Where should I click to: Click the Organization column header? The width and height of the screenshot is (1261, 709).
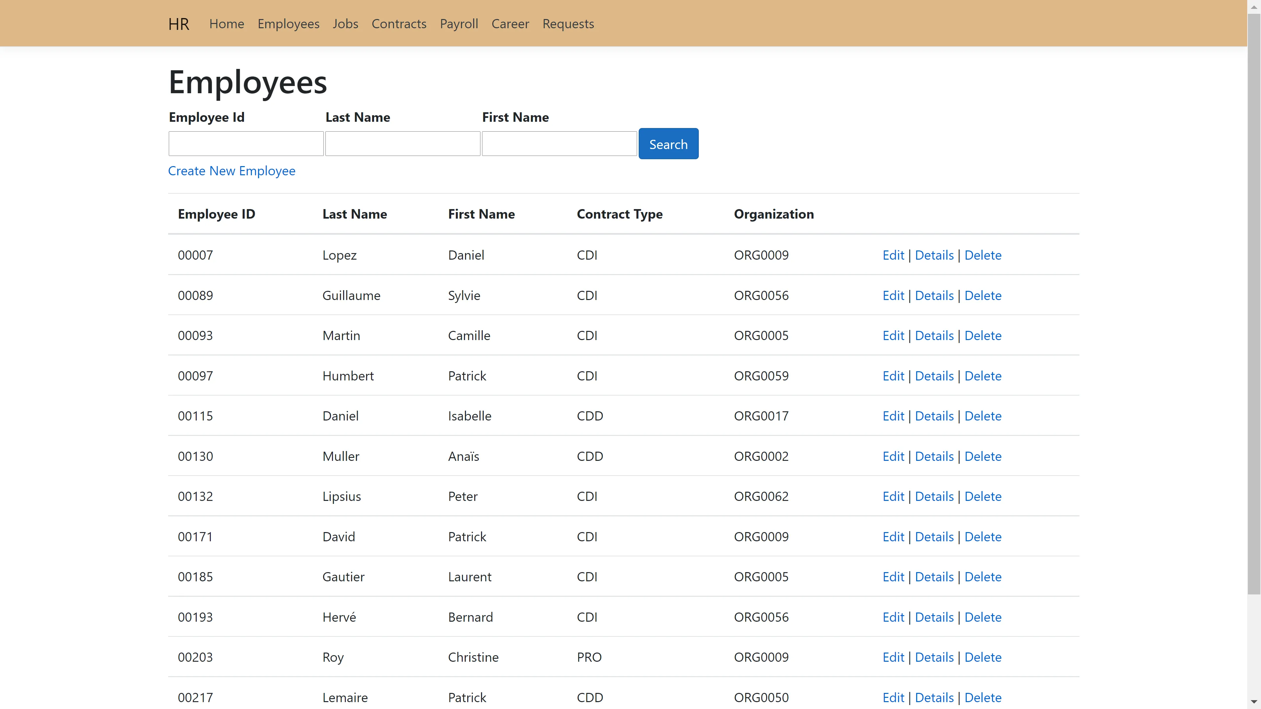(x=773, y=214)
